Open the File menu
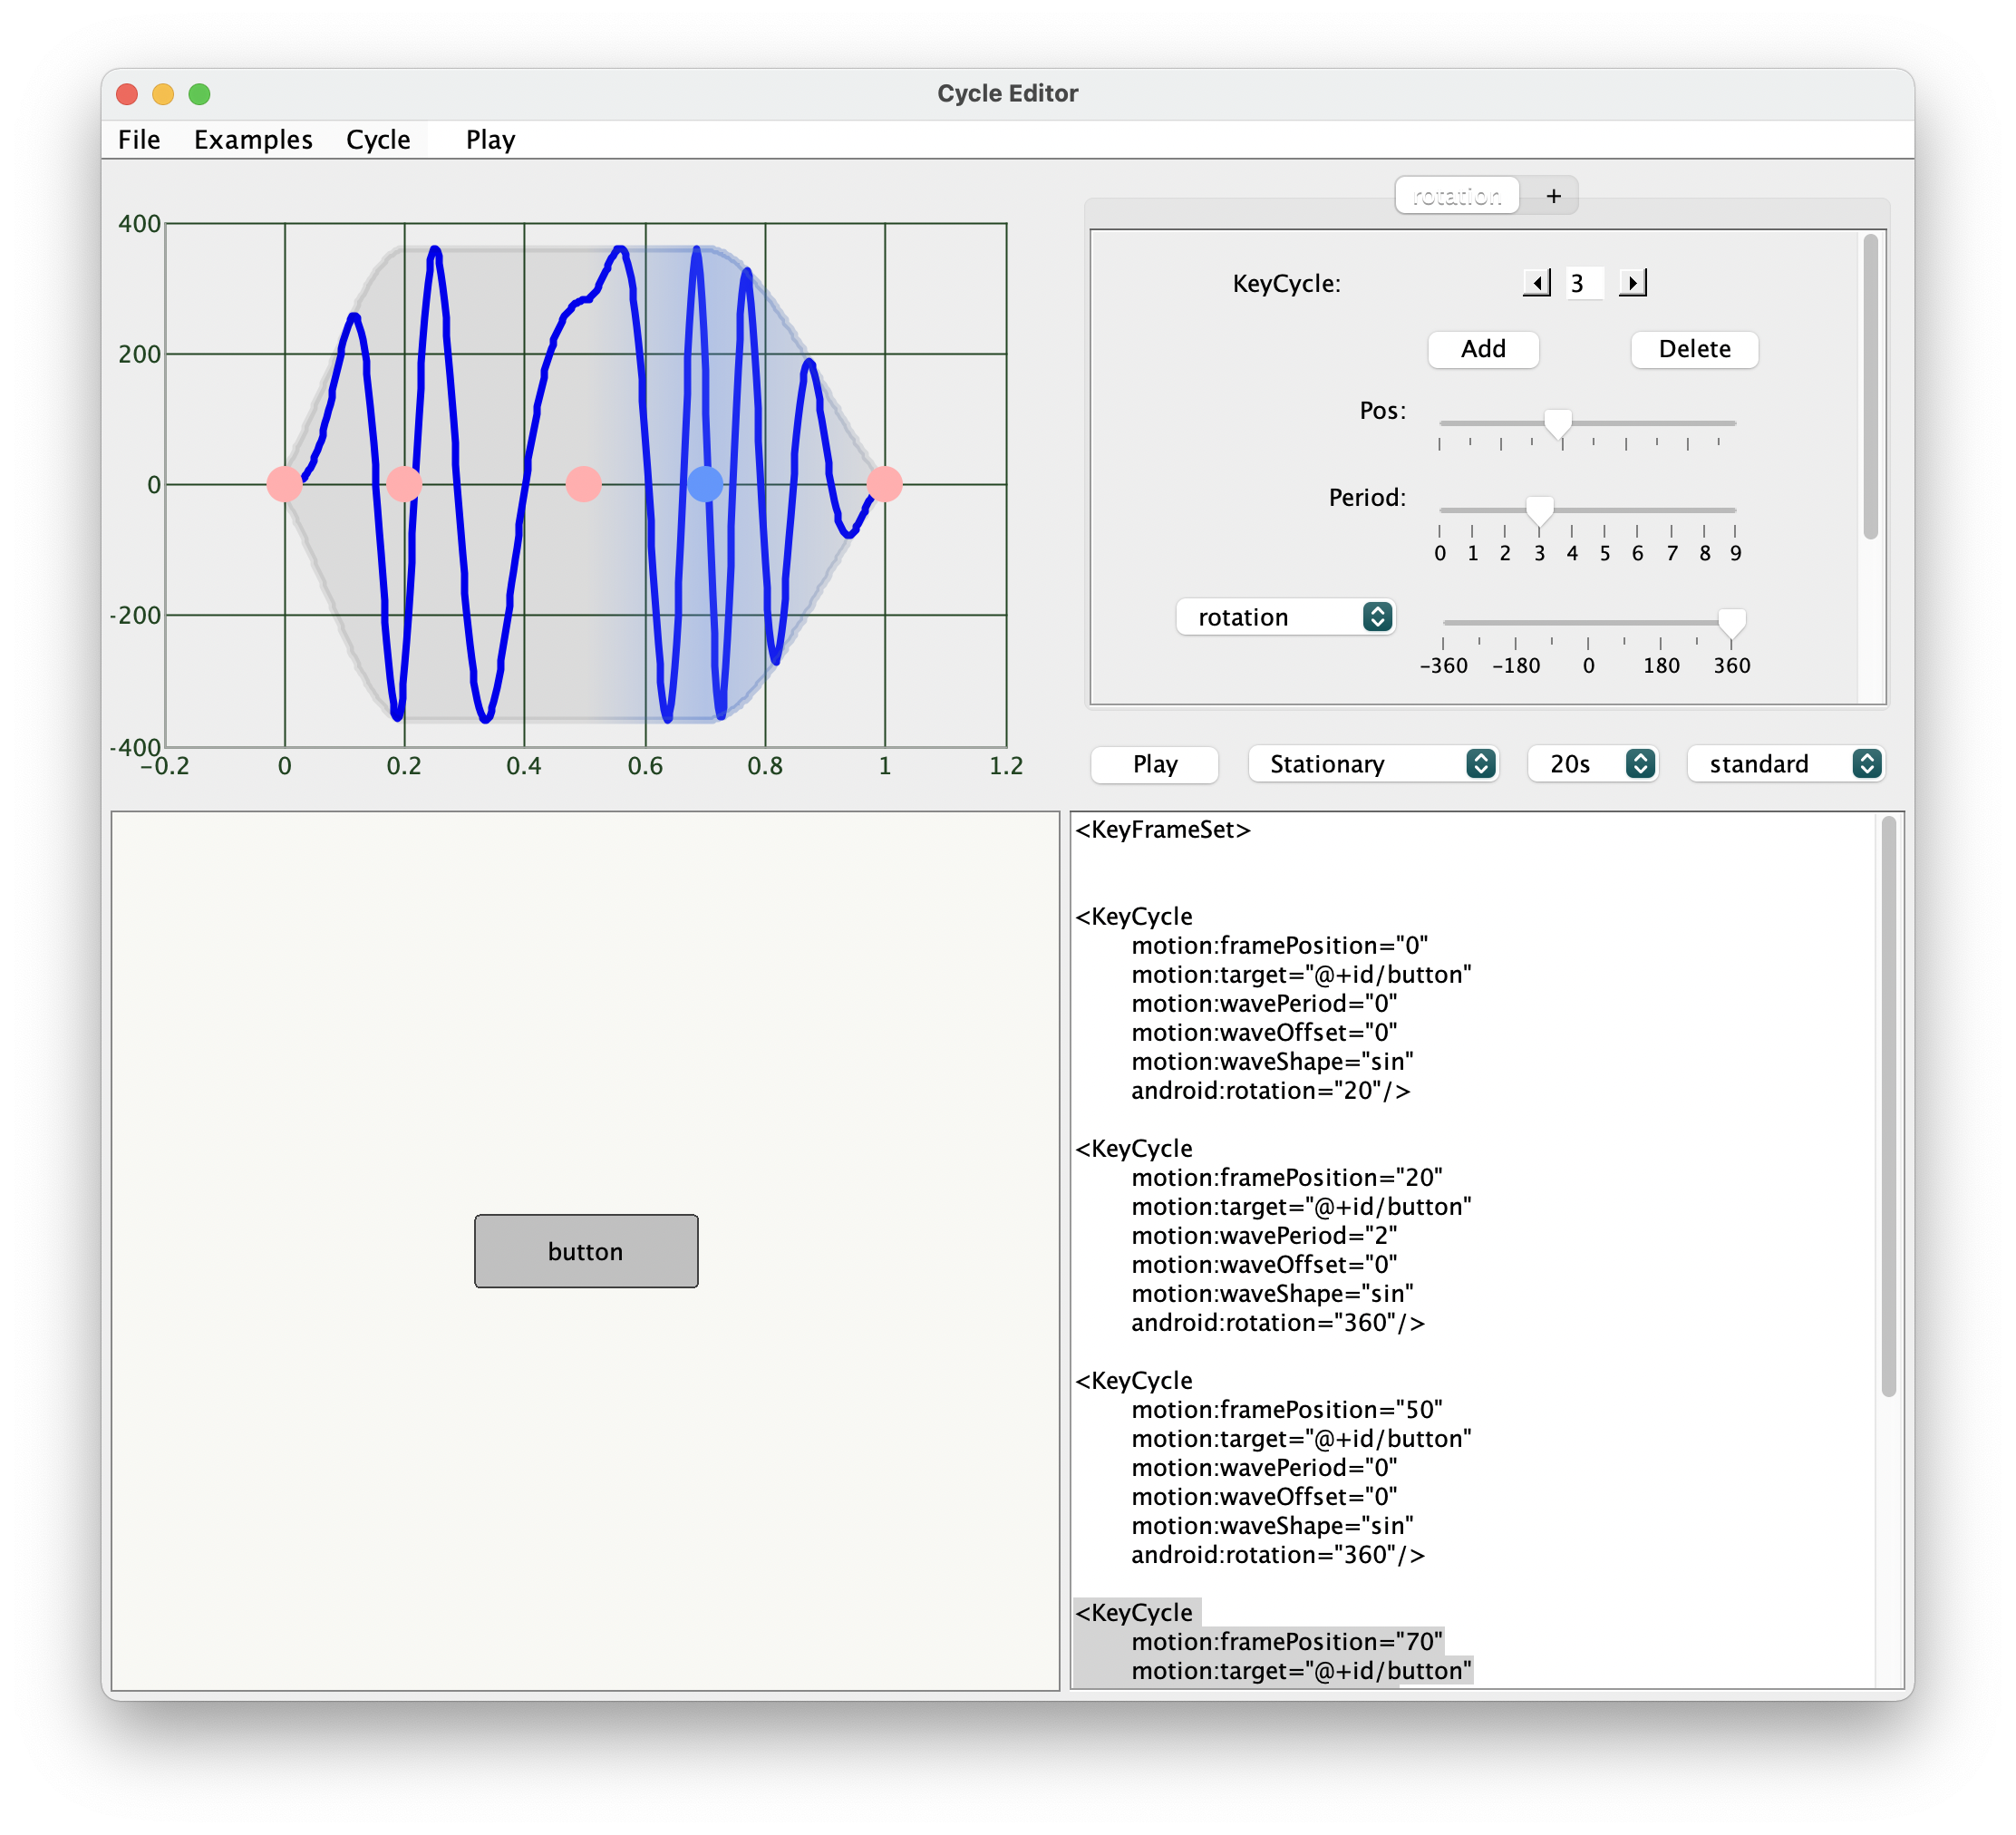 pos(139,140)
